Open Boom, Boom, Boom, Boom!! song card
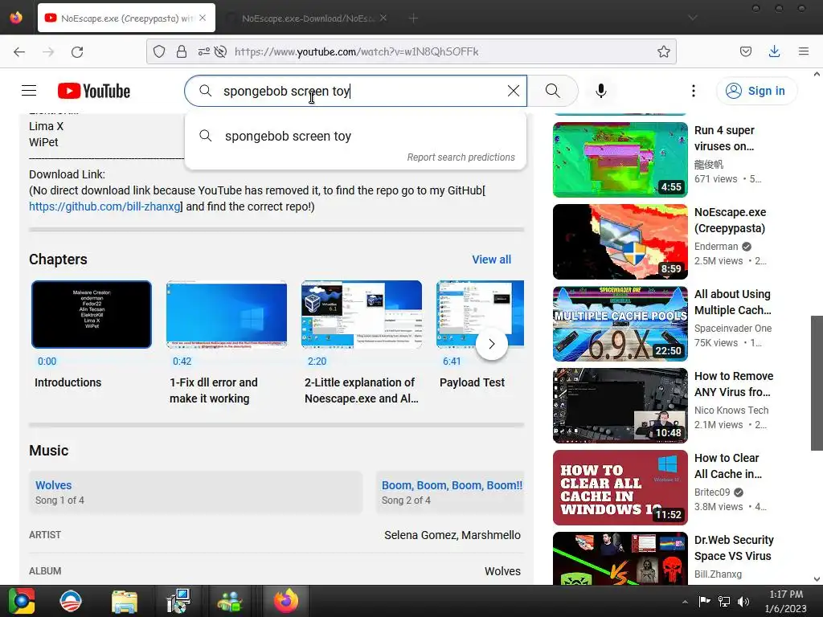 (x=450, y=492)
